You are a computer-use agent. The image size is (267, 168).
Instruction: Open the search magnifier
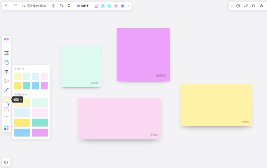[69, 6]
